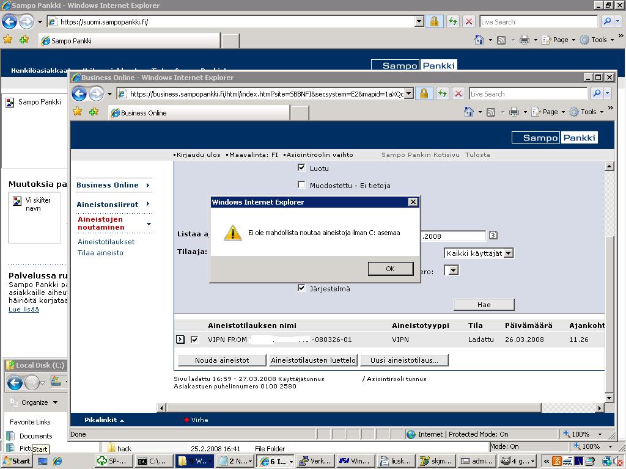Open the Uusi aineistotilaus dialog
The width and height of the screenshot is (626, 469).
[x=404, y=360]
